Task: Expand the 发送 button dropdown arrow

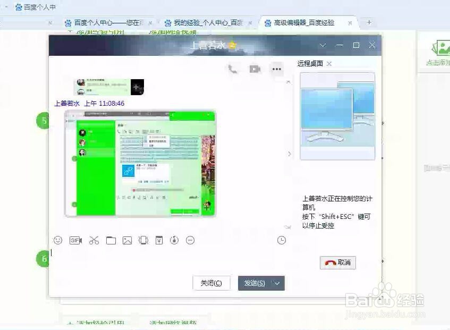Action: tap(277, 283)
